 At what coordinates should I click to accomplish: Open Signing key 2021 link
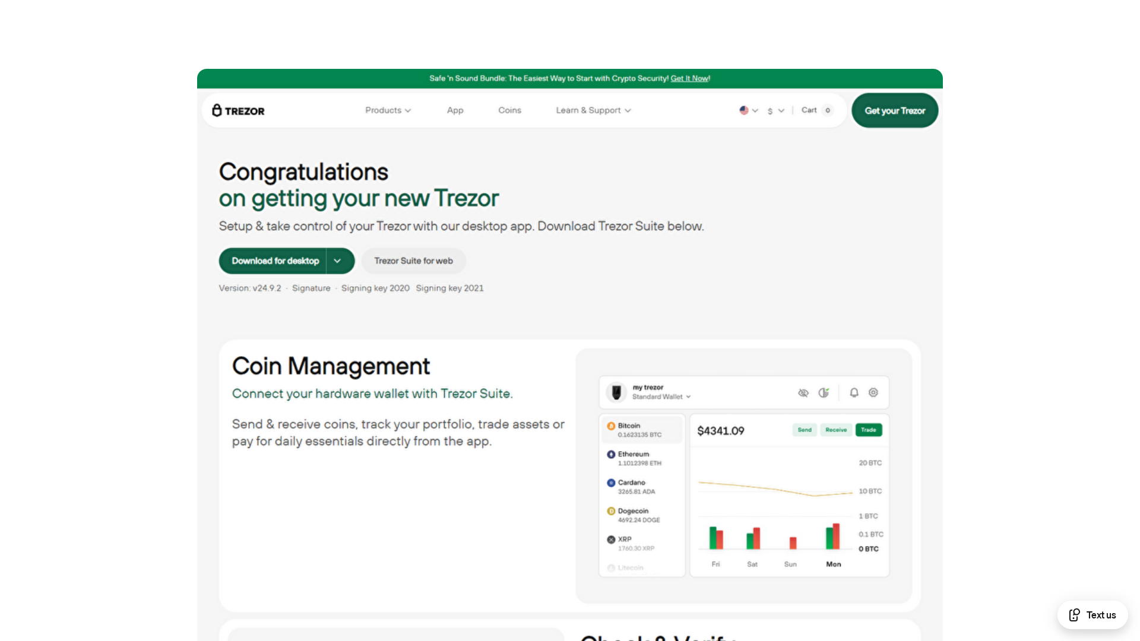click(x=449, y=288)
